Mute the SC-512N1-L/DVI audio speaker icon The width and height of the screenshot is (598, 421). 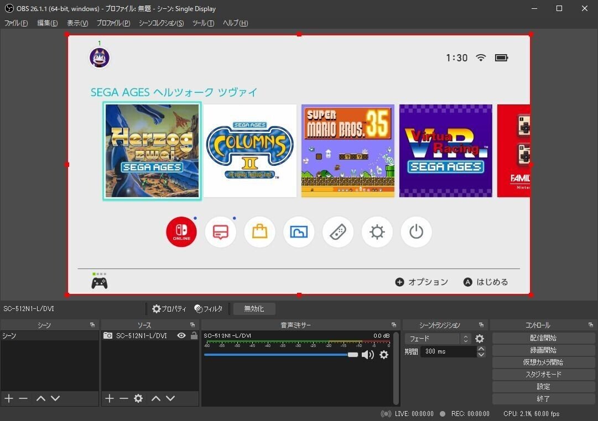(368, 355)
